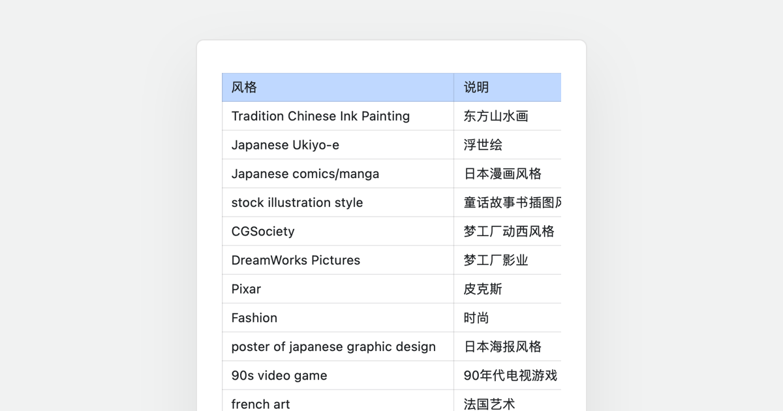Click the 90s video game cell

click(279, 375)
